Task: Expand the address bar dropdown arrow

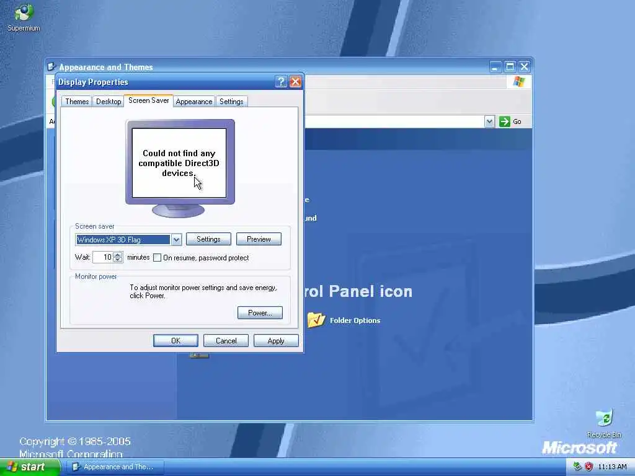Action: tap(489, 121)
